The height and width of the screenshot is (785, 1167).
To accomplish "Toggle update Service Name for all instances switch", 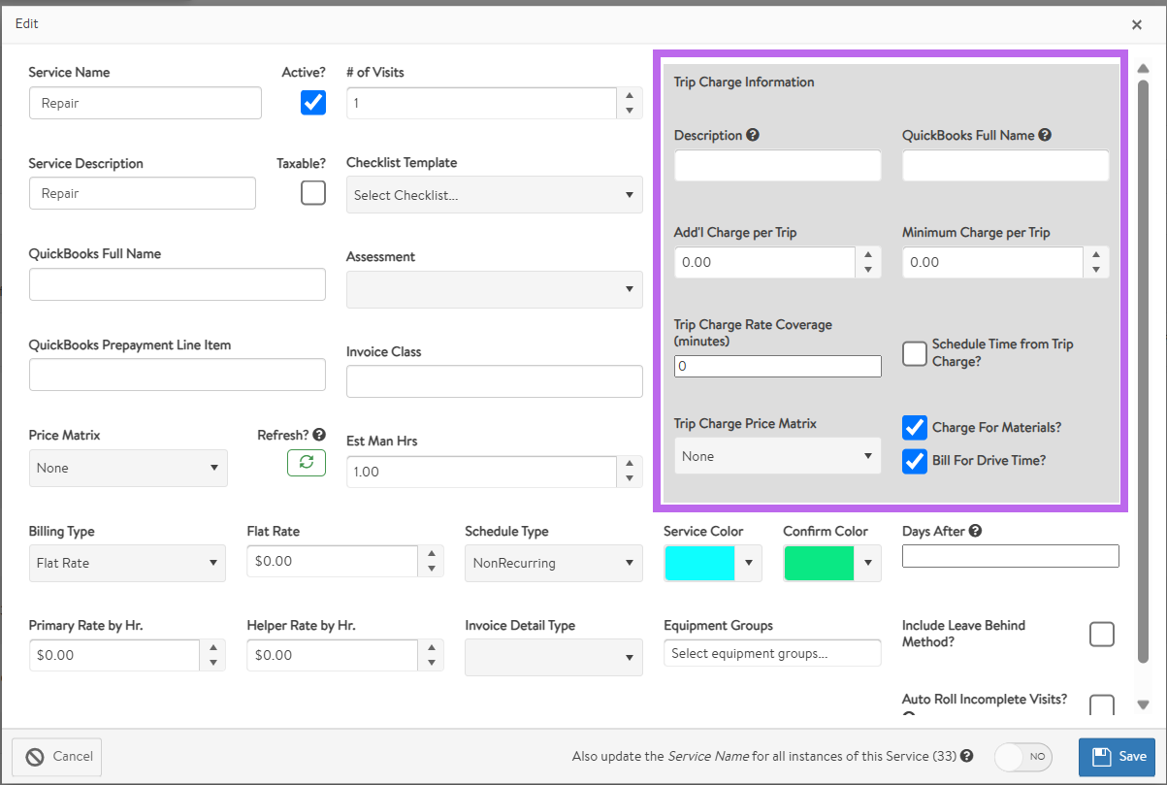I will pyautogui.click(x=1023, y=757).
